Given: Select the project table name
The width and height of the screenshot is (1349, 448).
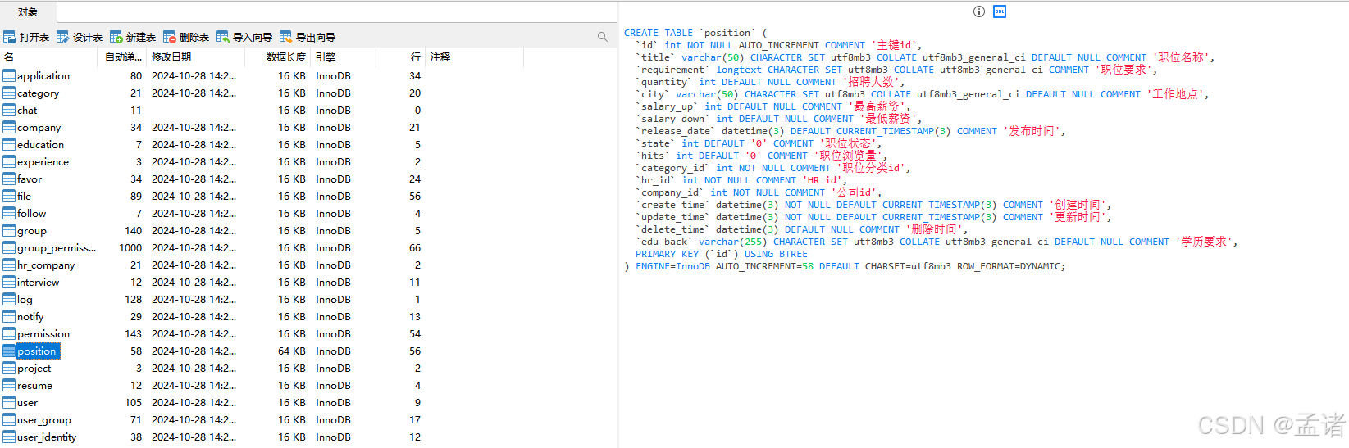Looking at the screenshot, I should [x=34, y=368].
